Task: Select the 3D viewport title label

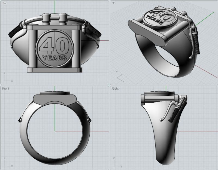Action: point(113,3)
